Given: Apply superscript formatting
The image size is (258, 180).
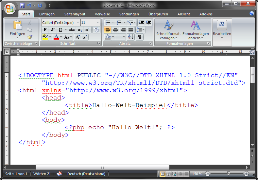Looking at the screenshot, I should coord(87,30).
